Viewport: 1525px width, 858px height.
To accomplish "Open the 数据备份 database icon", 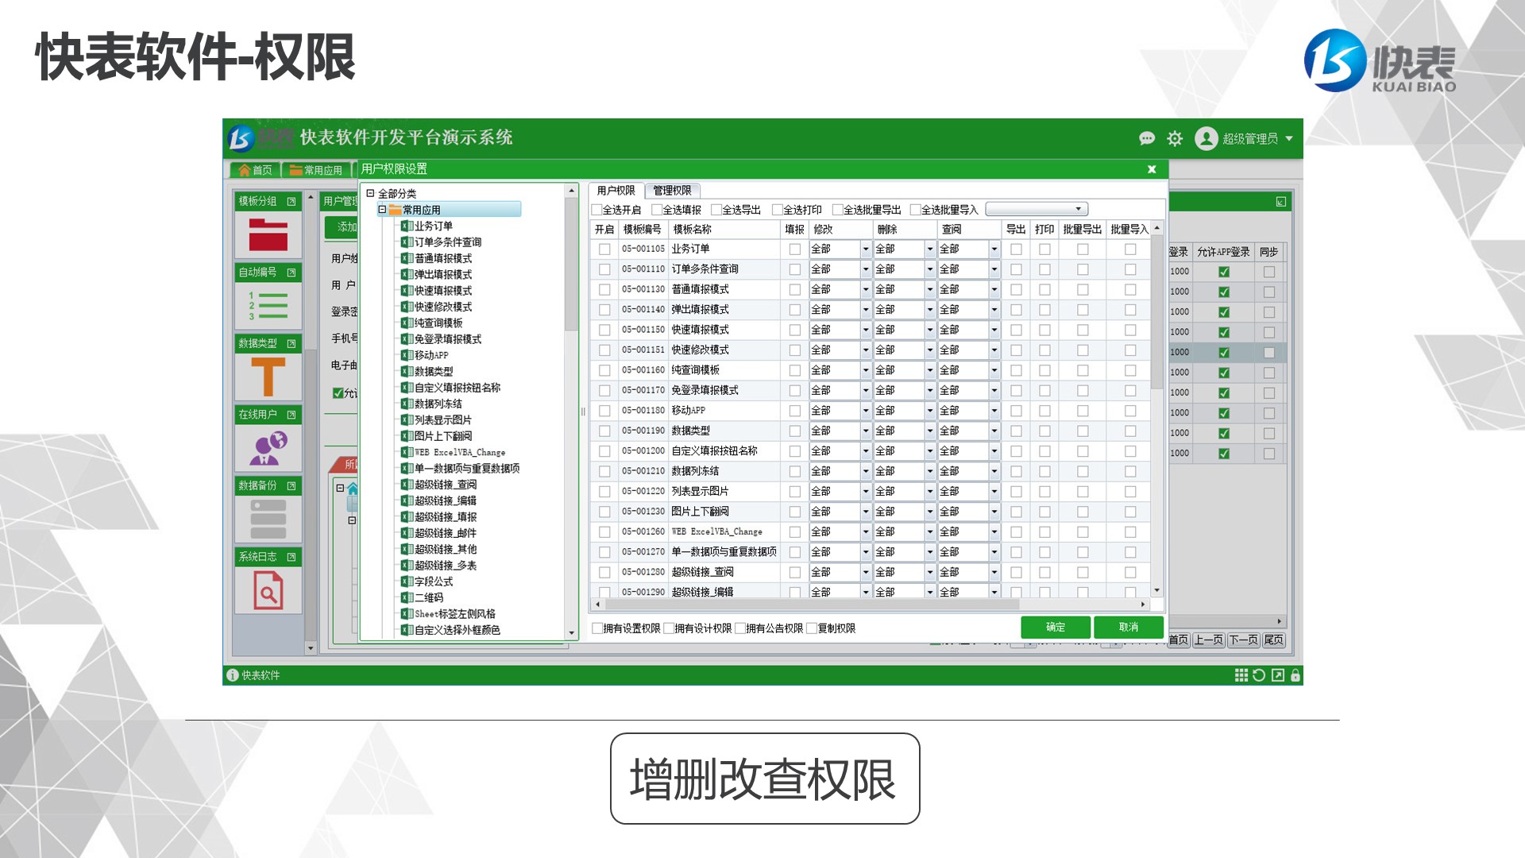I will click(268, 519).
